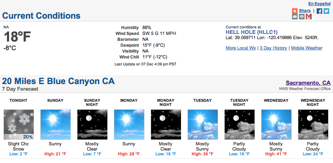This screenshot has height=163, width=333.
Task: Click the Monday sunny forecast image
Action: click(129, 125)
